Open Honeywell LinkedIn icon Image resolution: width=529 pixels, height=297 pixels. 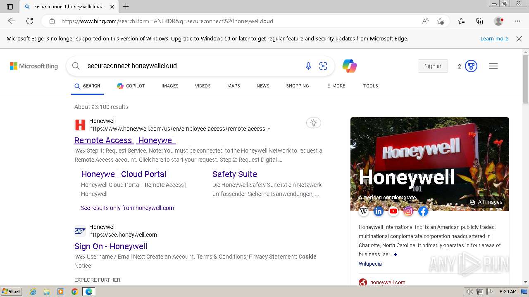[x=379, y=211]
